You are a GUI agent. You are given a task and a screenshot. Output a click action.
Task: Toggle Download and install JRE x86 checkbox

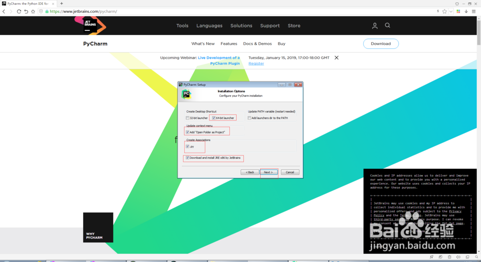188,158
